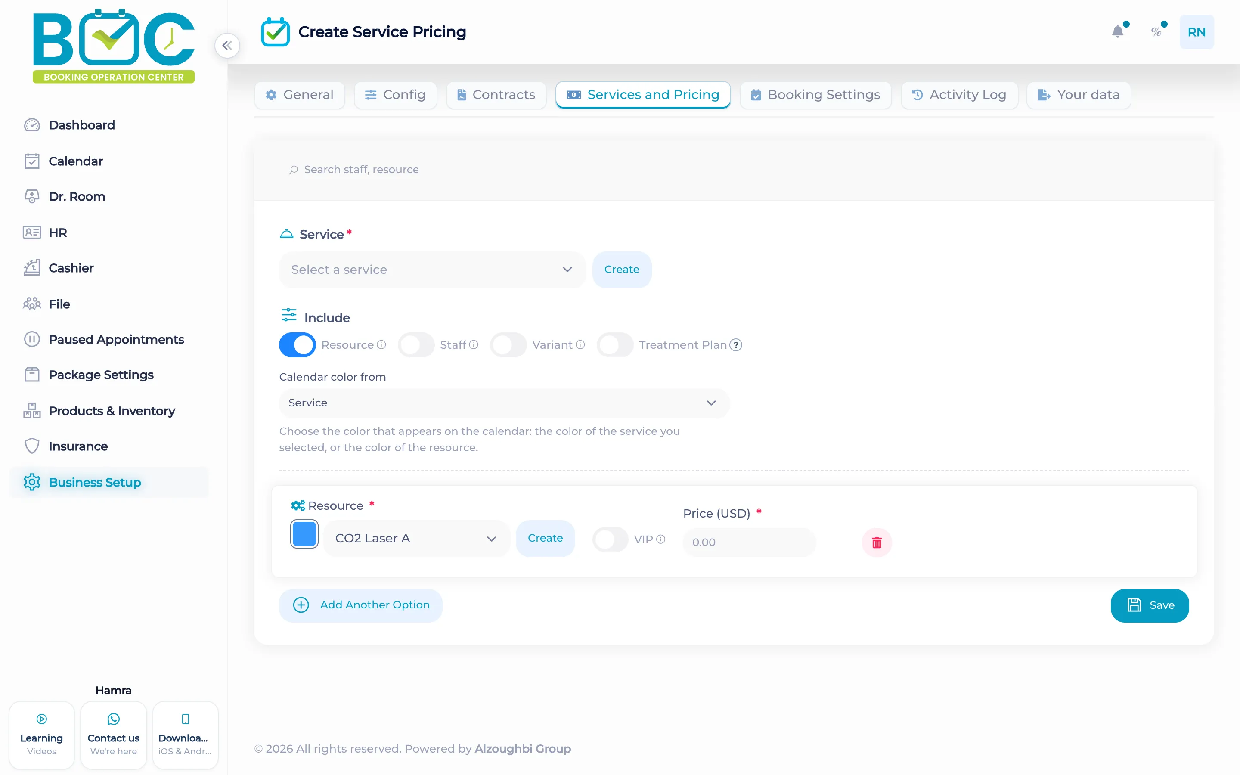Enable the Staff include toggle
This screenshot has width=1240, height=775.
416,344
